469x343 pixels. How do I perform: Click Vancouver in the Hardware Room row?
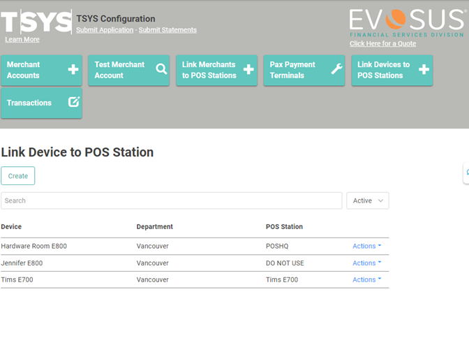pyautogui.click(x=153, y=246)
